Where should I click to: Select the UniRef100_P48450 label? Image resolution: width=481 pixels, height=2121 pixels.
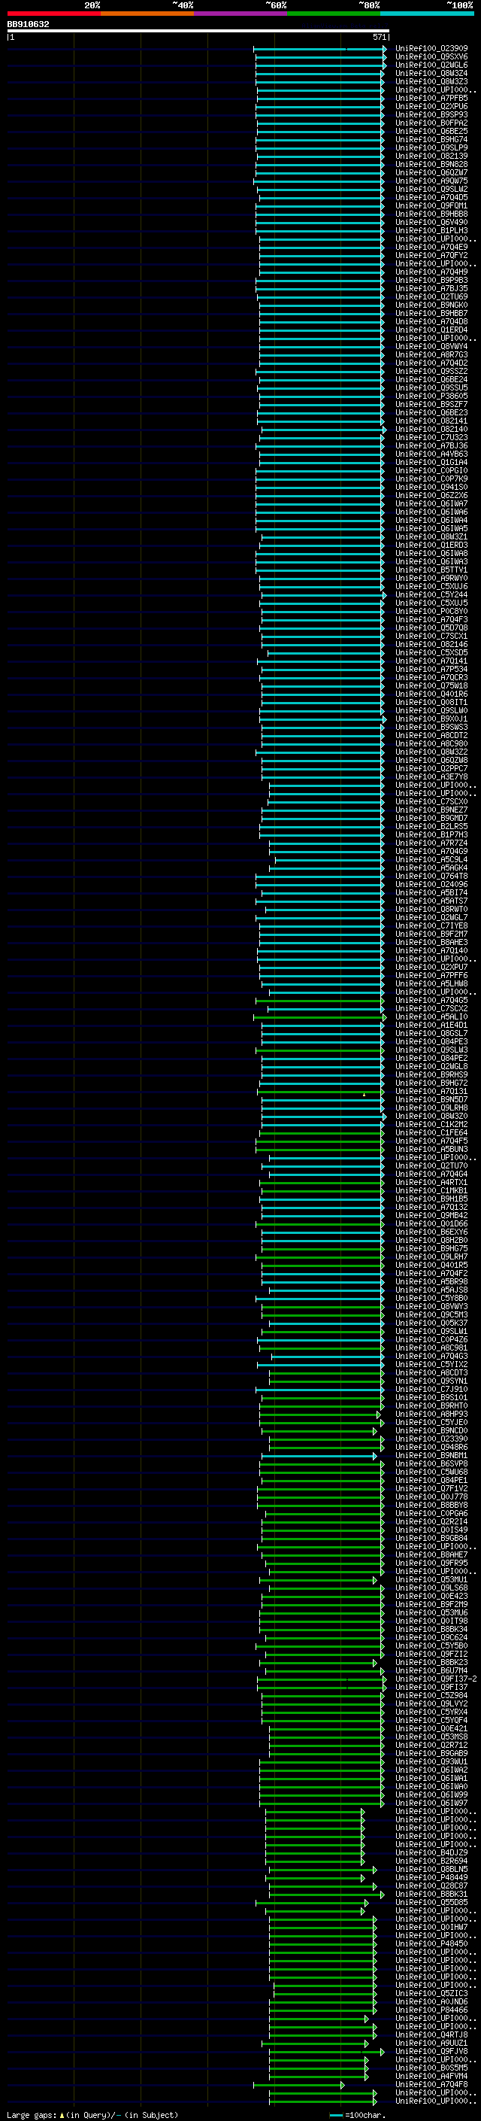(x=431, y=1943)
